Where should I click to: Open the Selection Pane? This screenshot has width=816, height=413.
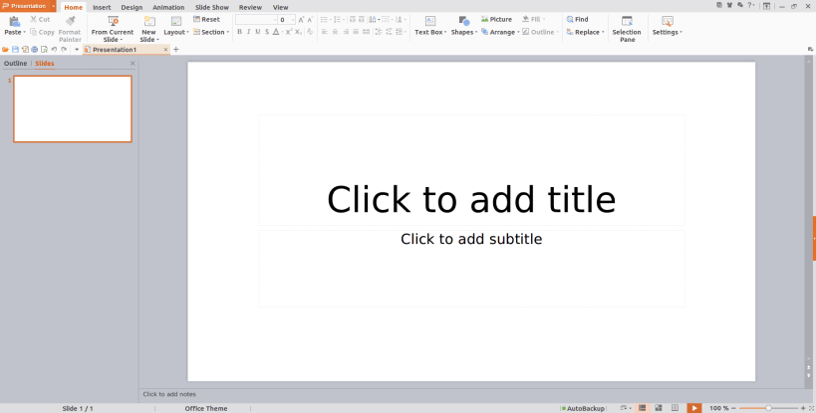pos(627,29)
